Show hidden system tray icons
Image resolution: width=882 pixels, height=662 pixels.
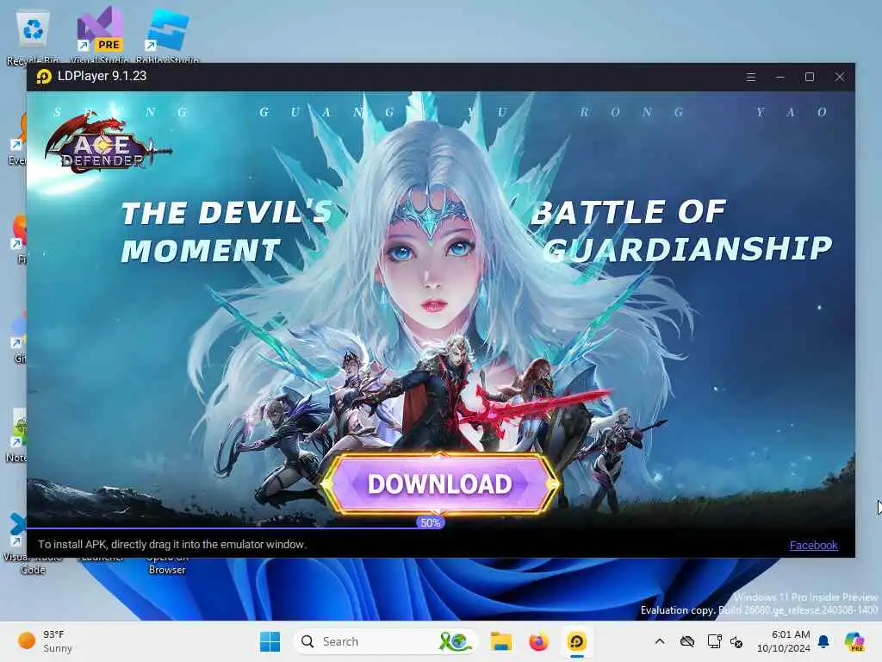[x=660, y=641]
